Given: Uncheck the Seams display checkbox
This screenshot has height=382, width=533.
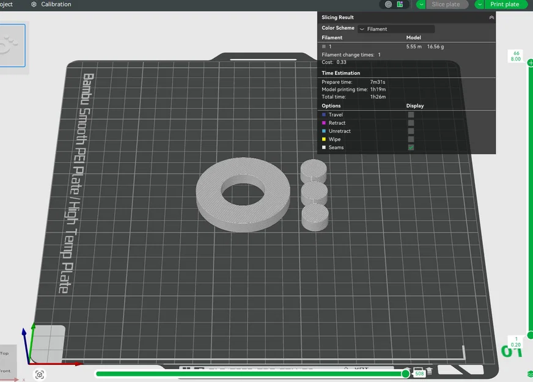Looking at the screenshot, I should (411, 147).
